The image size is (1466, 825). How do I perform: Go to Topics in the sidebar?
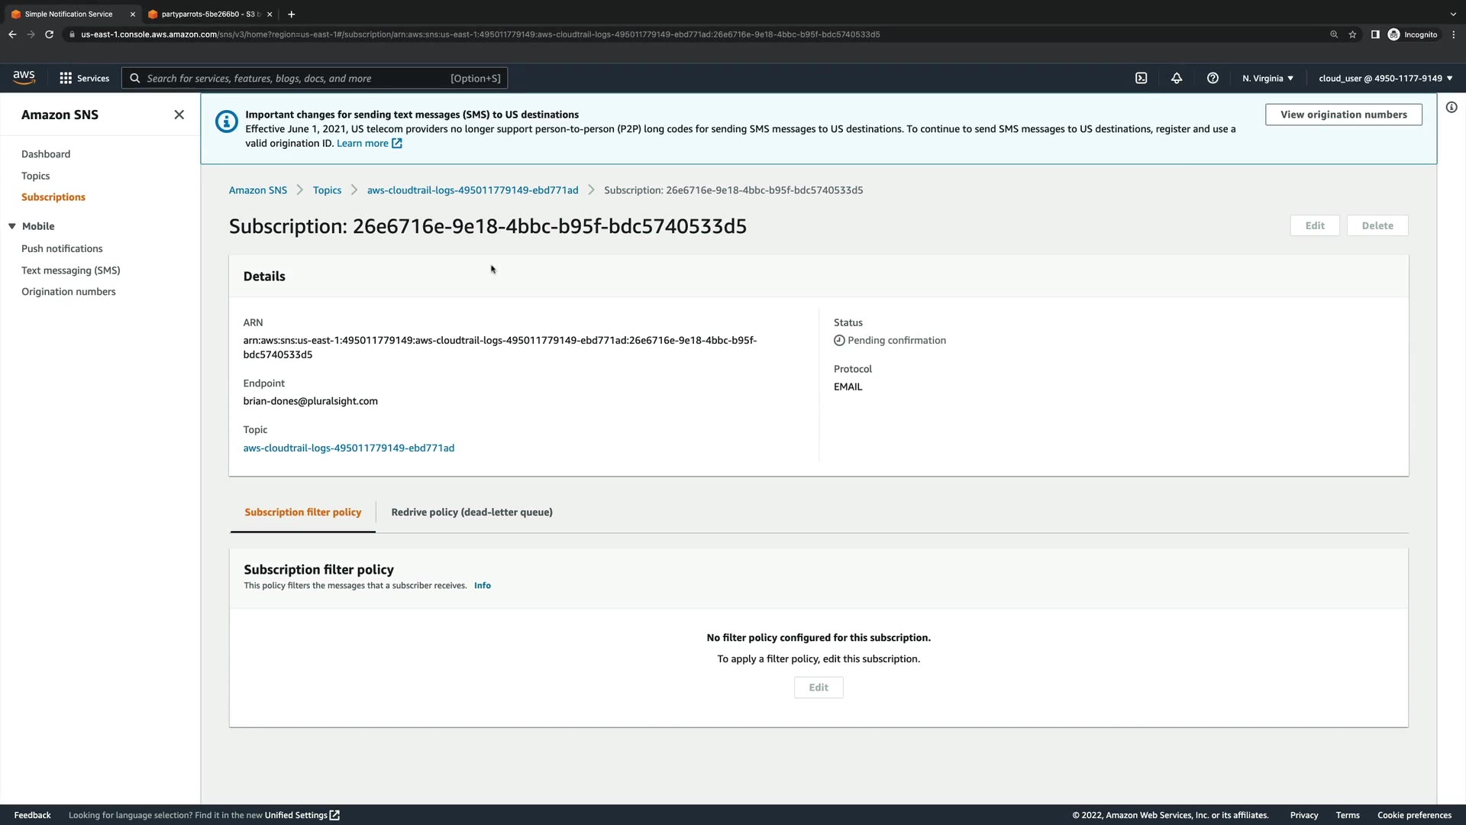35,176
